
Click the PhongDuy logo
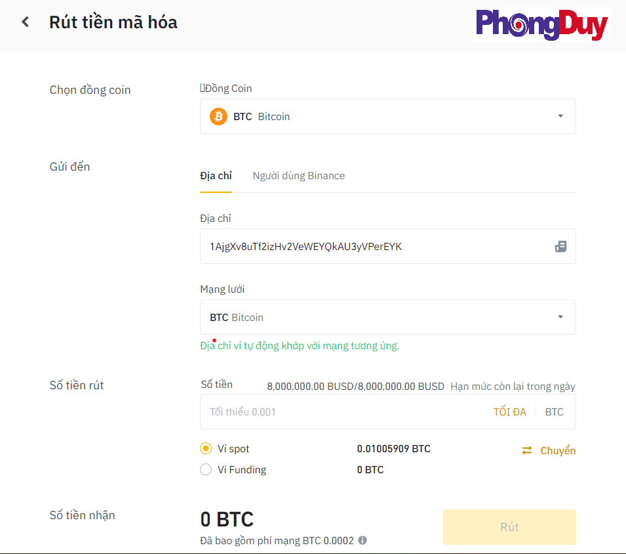pyautogui.click(x=541, y=24)
